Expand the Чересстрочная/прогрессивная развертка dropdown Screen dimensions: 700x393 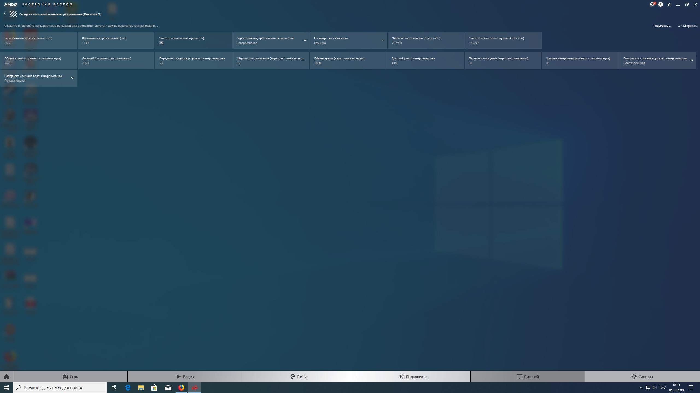click(305, 40)
